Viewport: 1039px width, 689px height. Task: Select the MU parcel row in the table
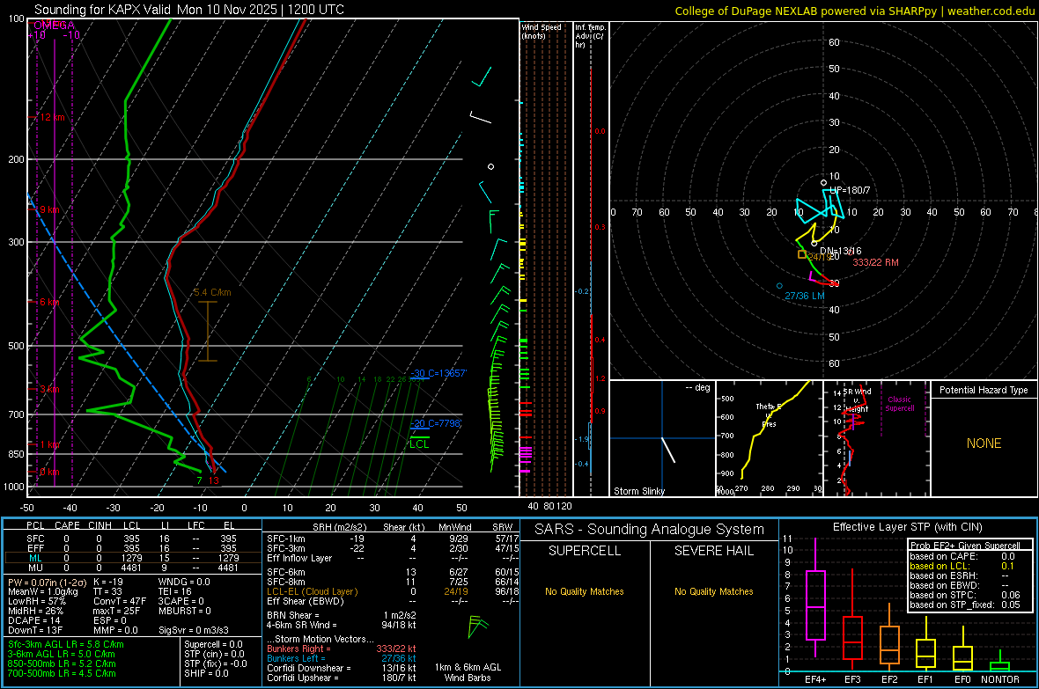click(x=133, y=567)
